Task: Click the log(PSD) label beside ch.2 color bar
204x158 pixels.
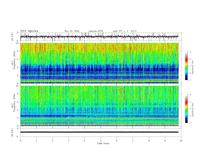Action: coord(193,110)
